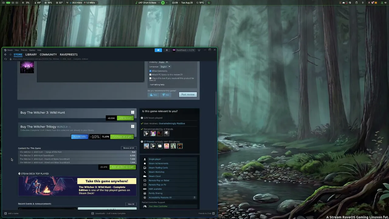
Task: Open the Visibility Public dropdown
Action: 163,62
